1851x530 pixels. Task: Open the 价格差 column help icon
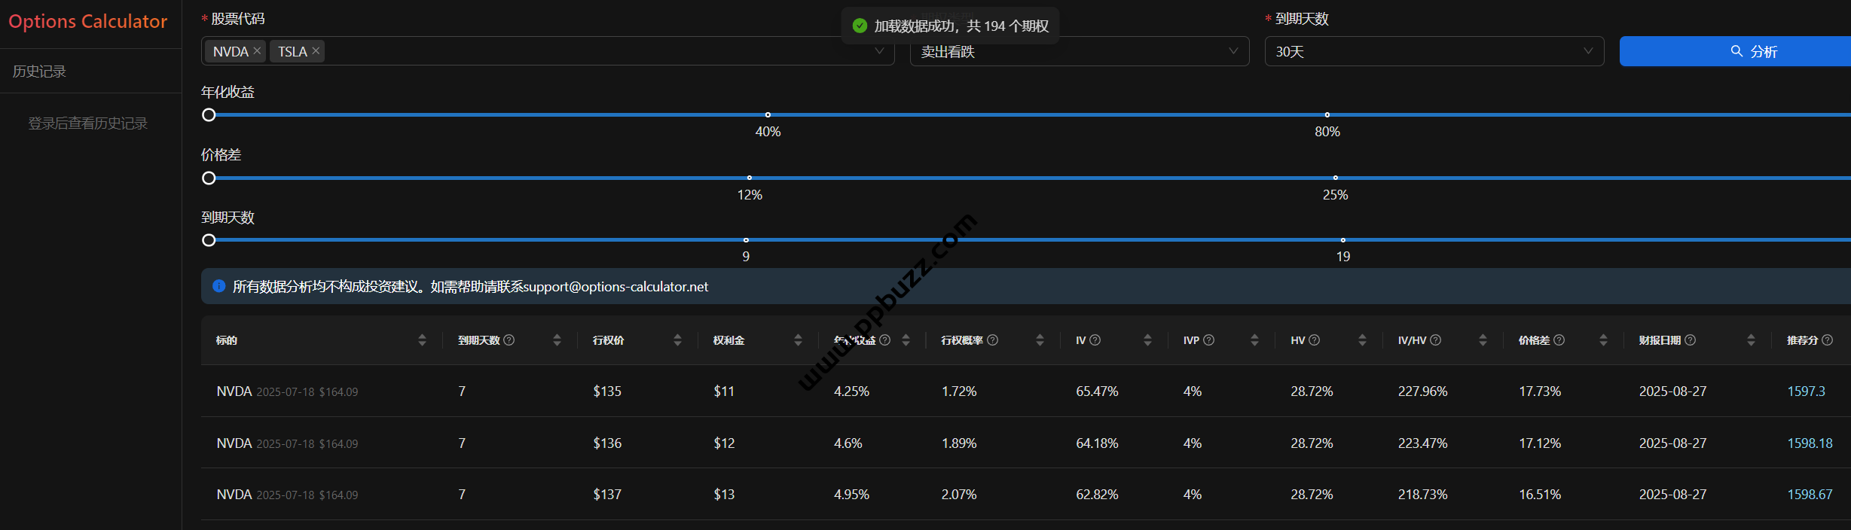(1559, 340)
